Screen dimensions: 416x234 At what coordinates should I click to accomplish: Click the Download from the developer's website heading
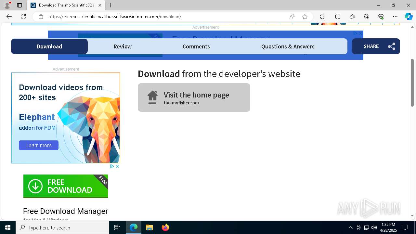[x=219, y=74]
